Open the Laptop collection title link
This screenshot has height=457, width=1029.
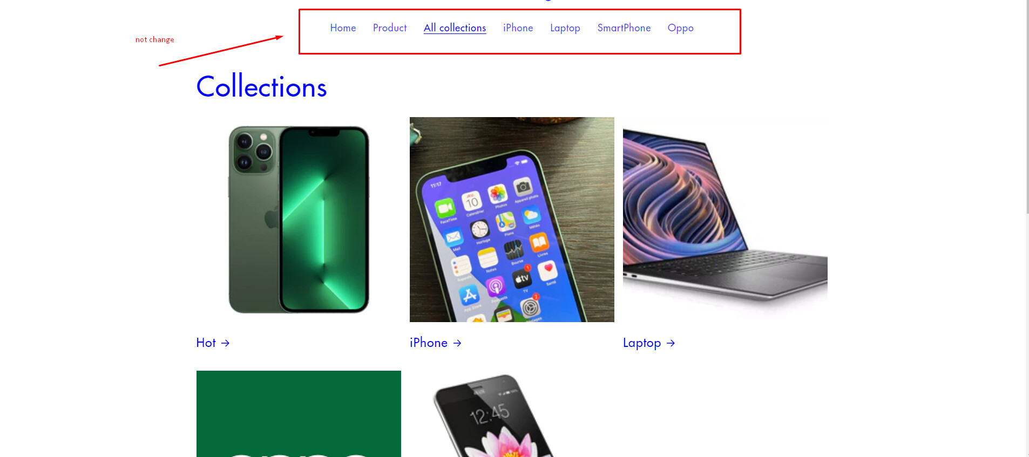coord(642,343)
